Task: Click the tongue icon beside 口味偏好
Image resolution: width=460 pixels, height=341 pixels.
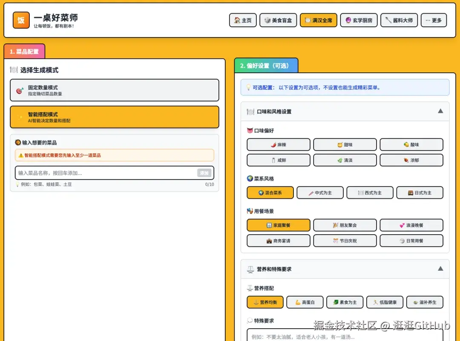Action: coord(250,130)
